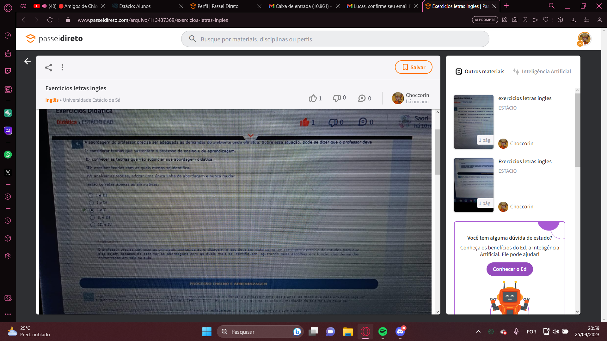Open ChatGPT in the Opera sidebar
The width and height of the screenshot is (607, 341).
click(x=8, y=113)
